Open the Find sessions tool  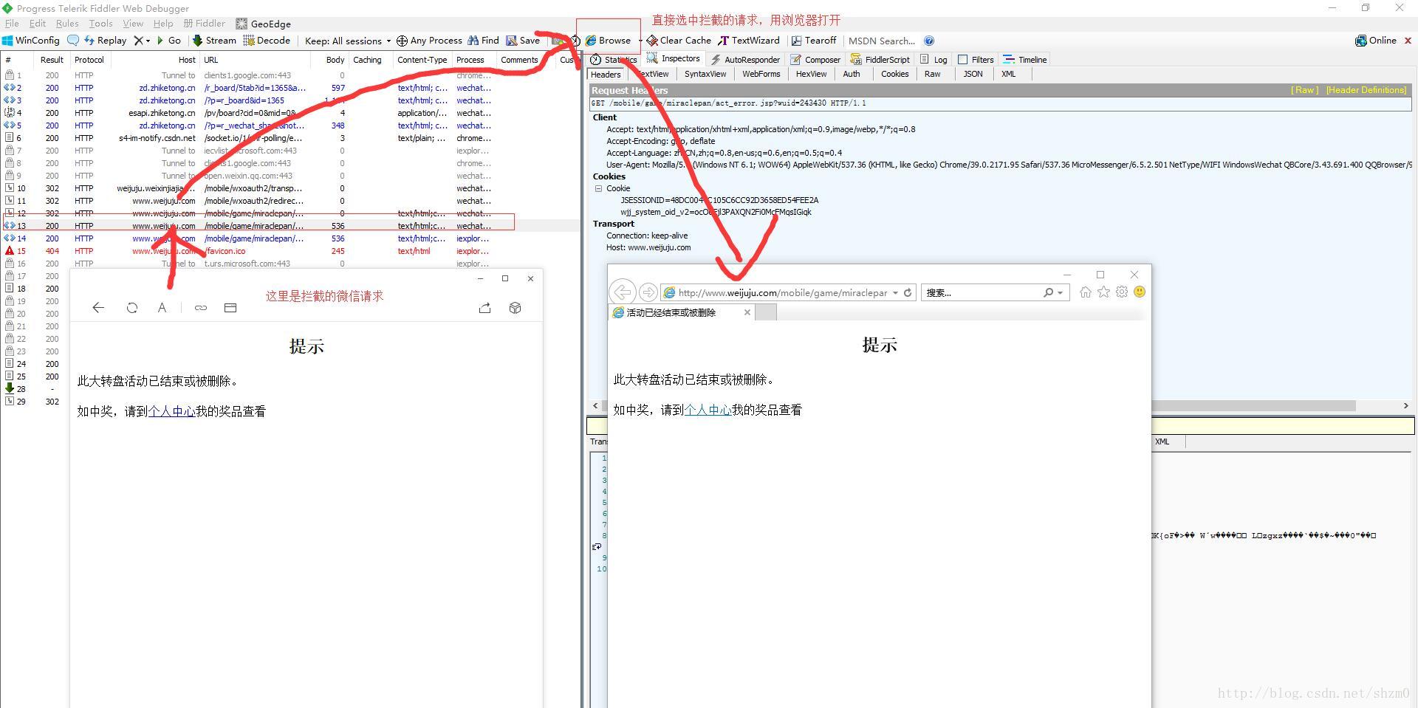[484, 41]
